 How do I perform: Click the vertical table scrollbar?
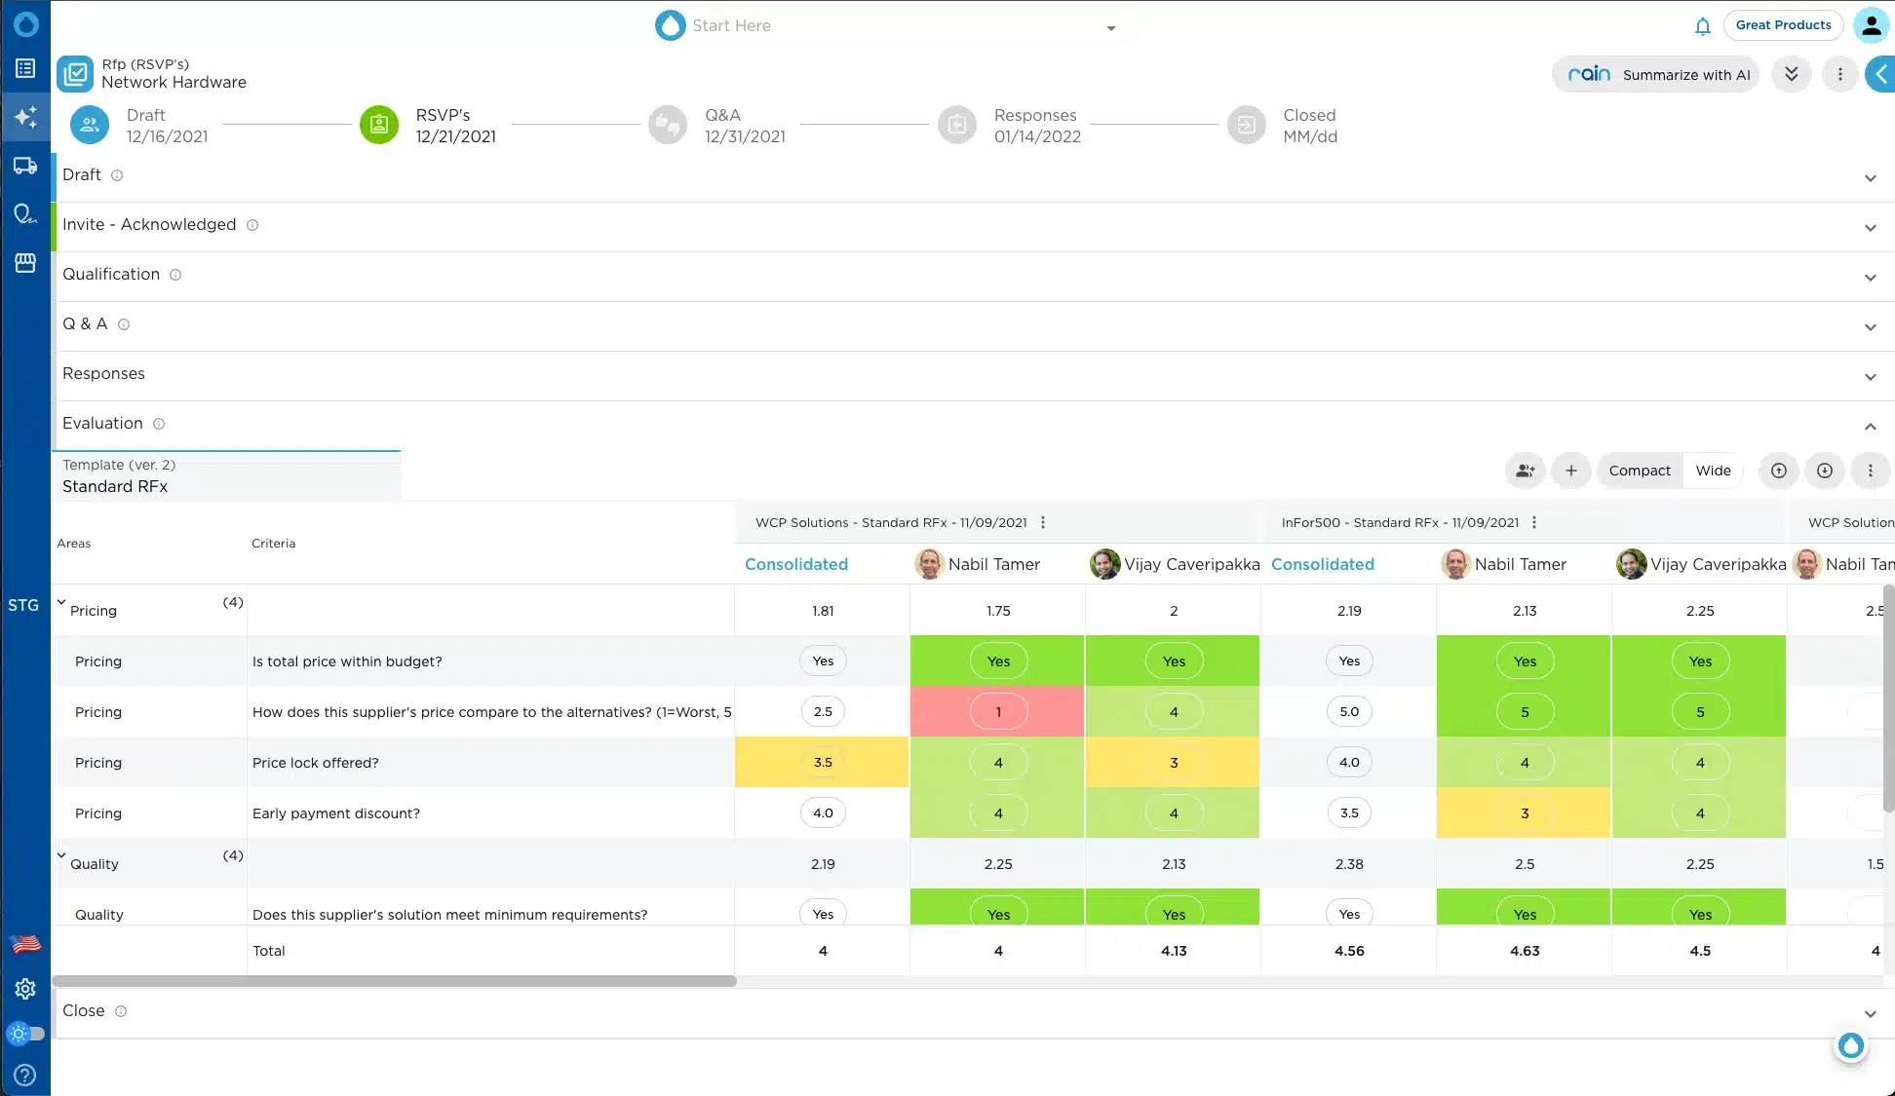[x=1888, y=697]
